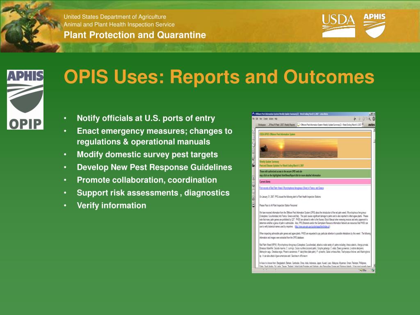Switch to the Workspace tab

[262, 125]
